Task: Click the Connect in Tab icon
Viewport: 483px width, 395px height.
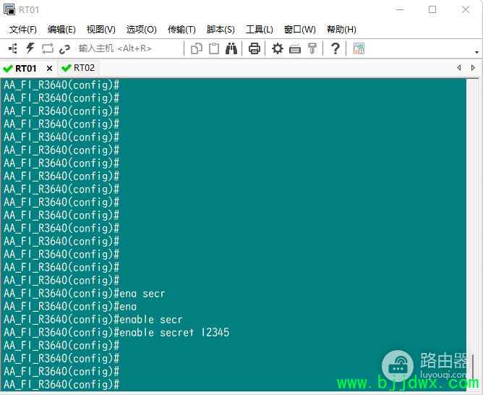Action: pos(48,48)
